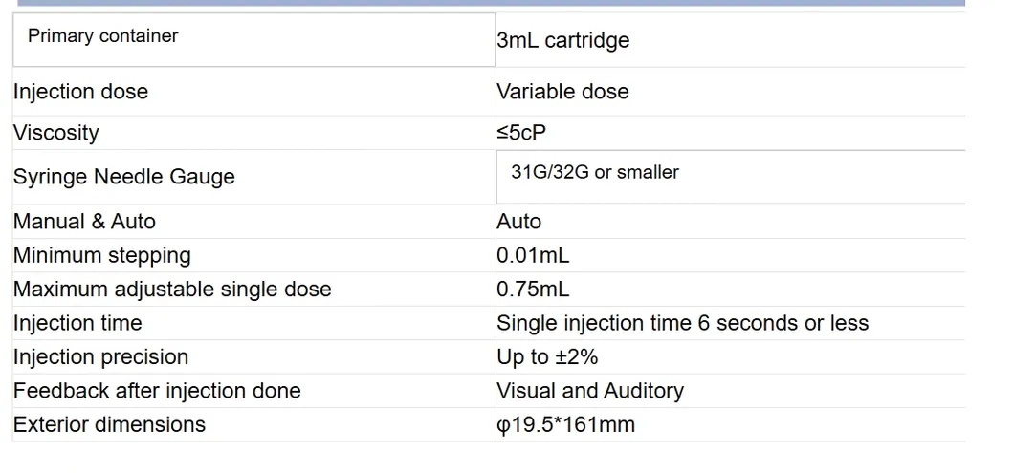Screen dimensions: 1014x473
Task: Click the 'Syringe Needle Gauge' label
Action: tap(124, 177)
